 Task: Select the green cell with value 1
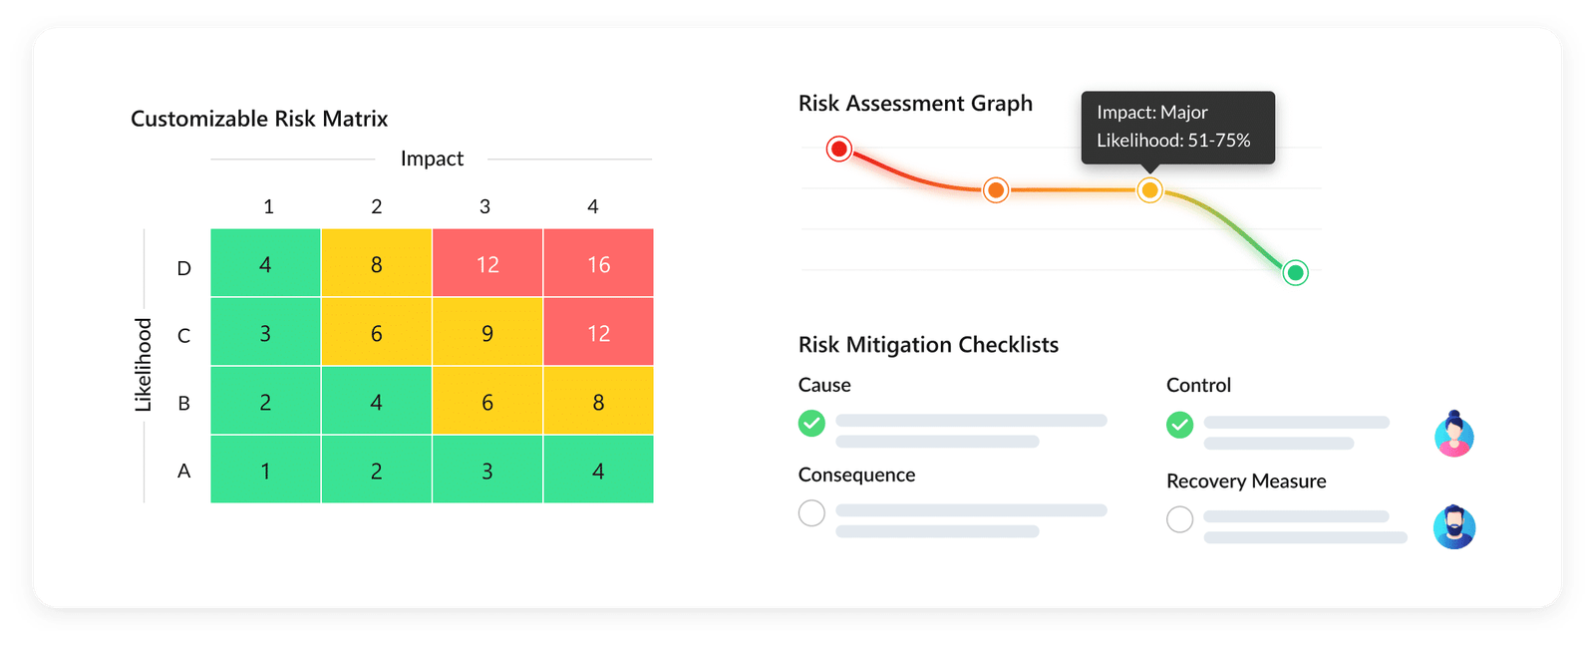pyautogui.click(x=265, y=471)
